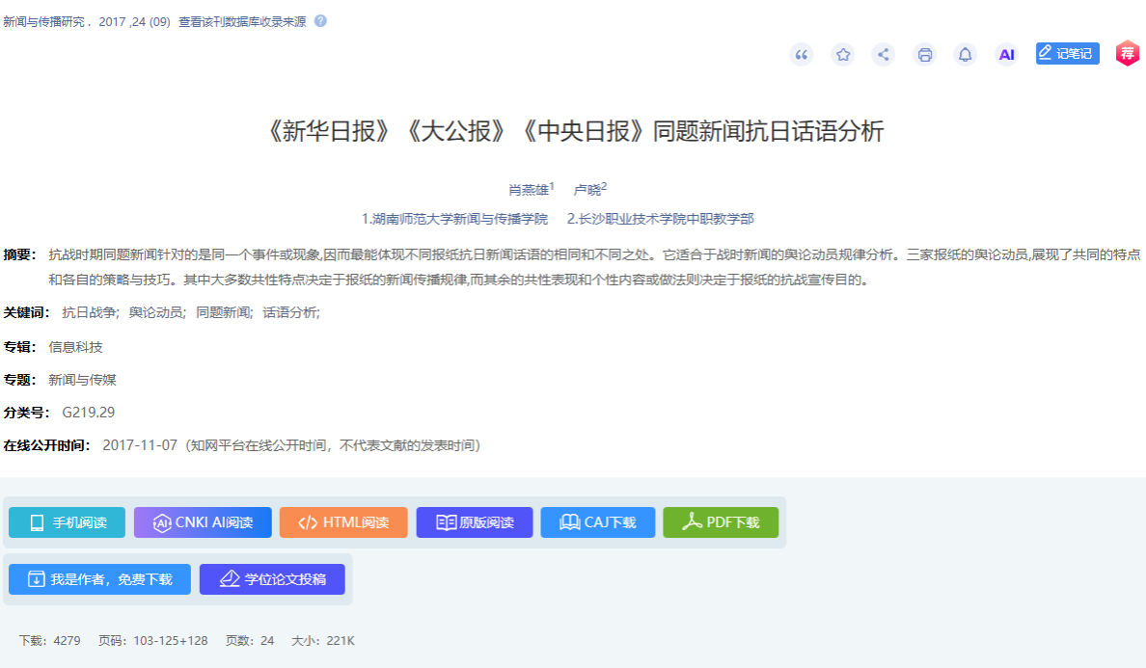Screen dimensions: 1146x668
Task: Click the keyword 舆论动员 link
Action: point(155,312)
